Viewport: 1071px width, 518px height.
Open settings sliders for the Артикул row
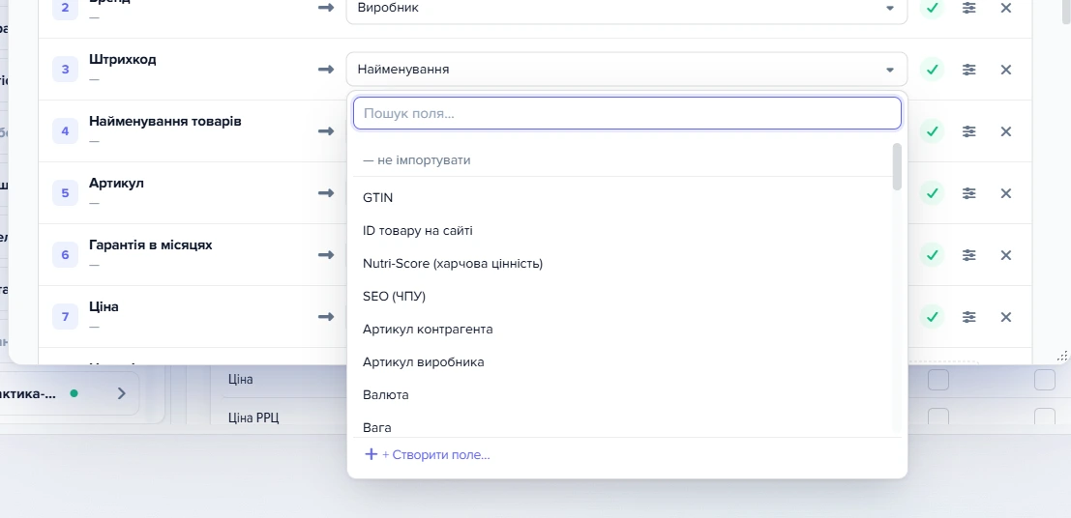[x=969, y=193]
